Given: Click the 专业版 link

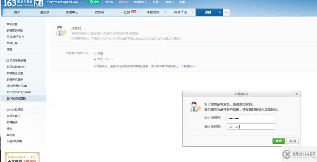Looking at the screenshot, I should pos(109,2).
